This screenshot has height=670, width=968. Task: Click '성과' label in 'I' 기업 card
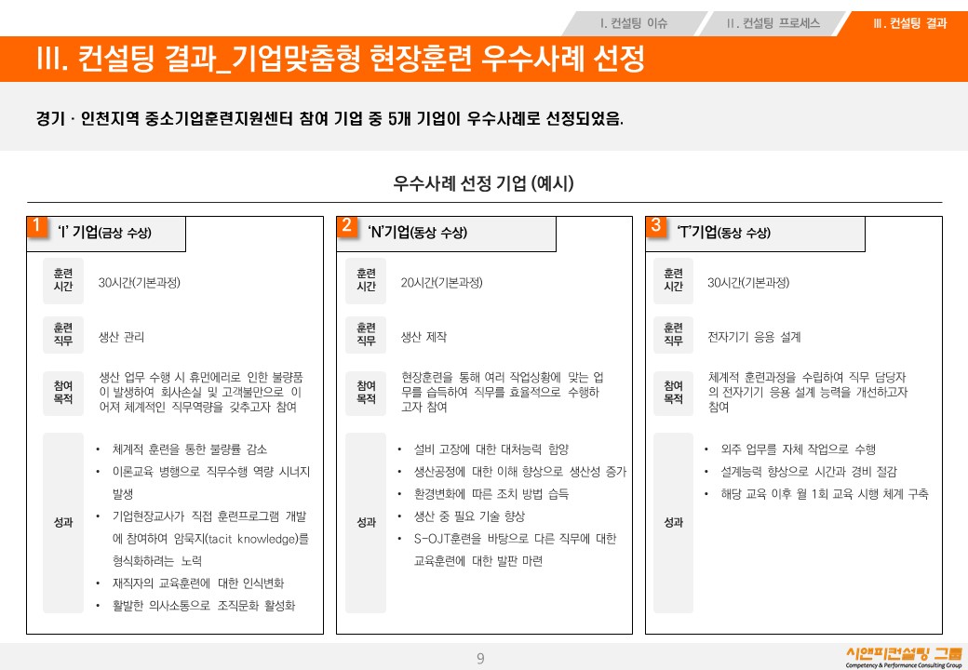coord(63,523)
